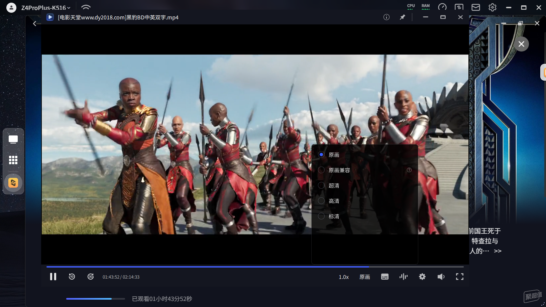The width and height of the screenshot is (546, 307).
Task: Open the user avatar profile
Action: click(x=11, y=7)
